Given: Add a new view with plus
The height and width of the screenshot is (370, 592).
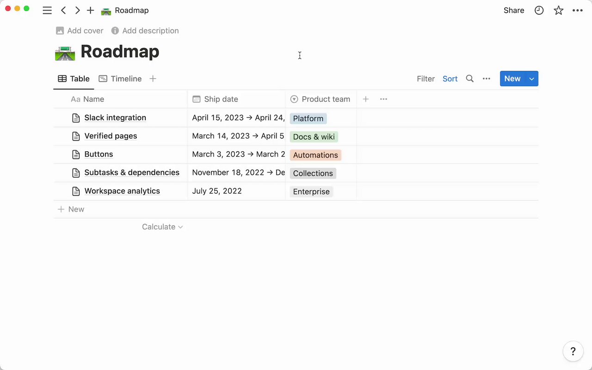Looking at the screenshot, I should 153,79.
